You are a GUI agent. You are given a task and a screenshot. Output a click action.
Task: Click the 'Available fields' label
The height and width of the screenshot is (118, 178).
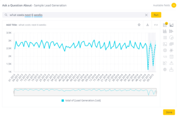point(161,5)
